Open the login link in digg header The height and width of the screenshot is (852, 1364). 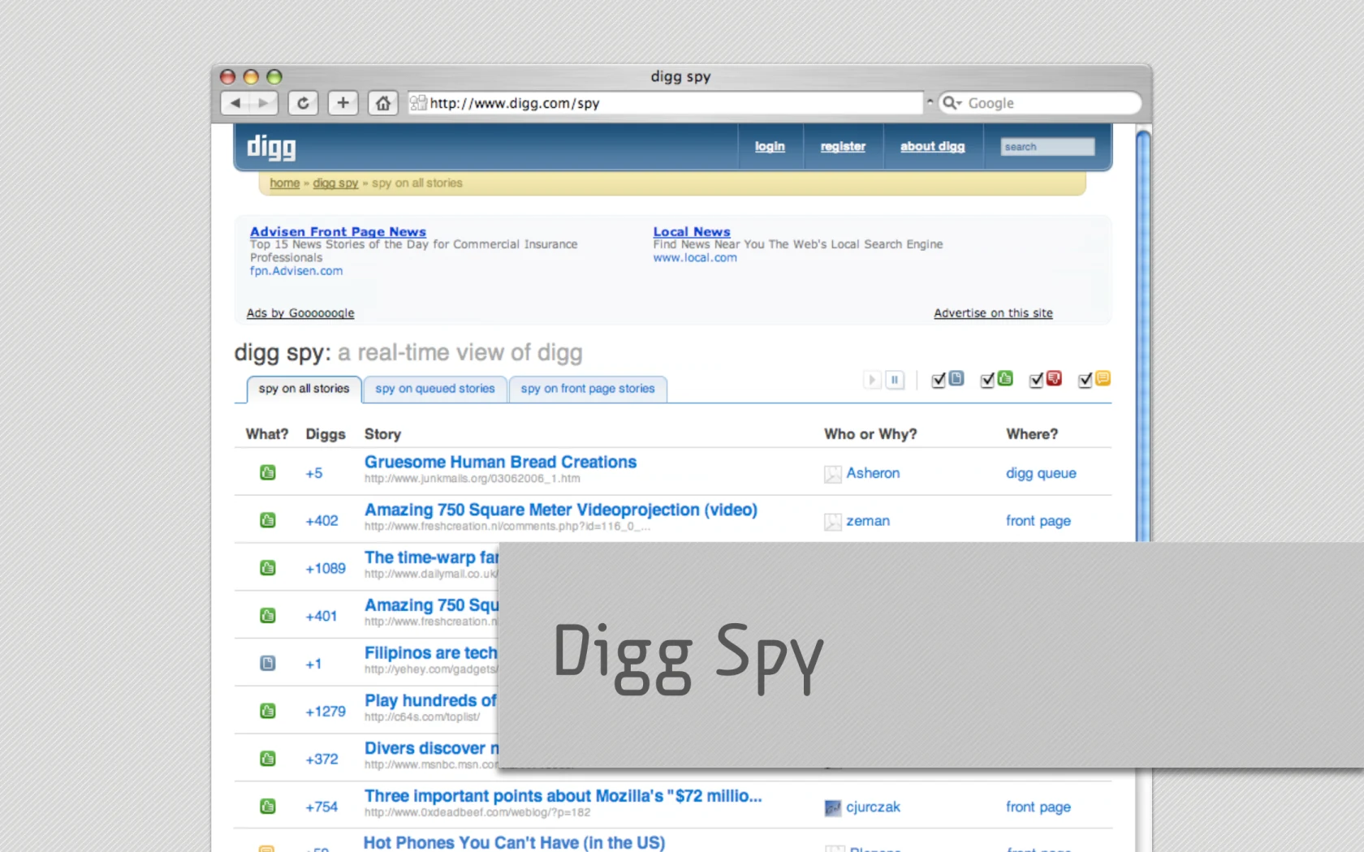[770, 146]
